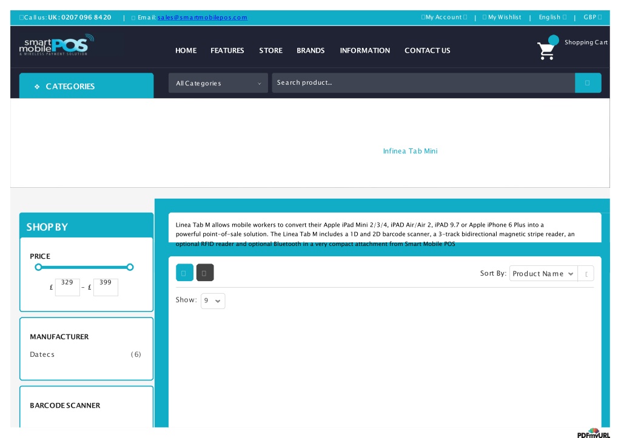Viewport: 621px width, 438px height.
Task: Click the smart mobile POS logo
Action: [56, 45]
